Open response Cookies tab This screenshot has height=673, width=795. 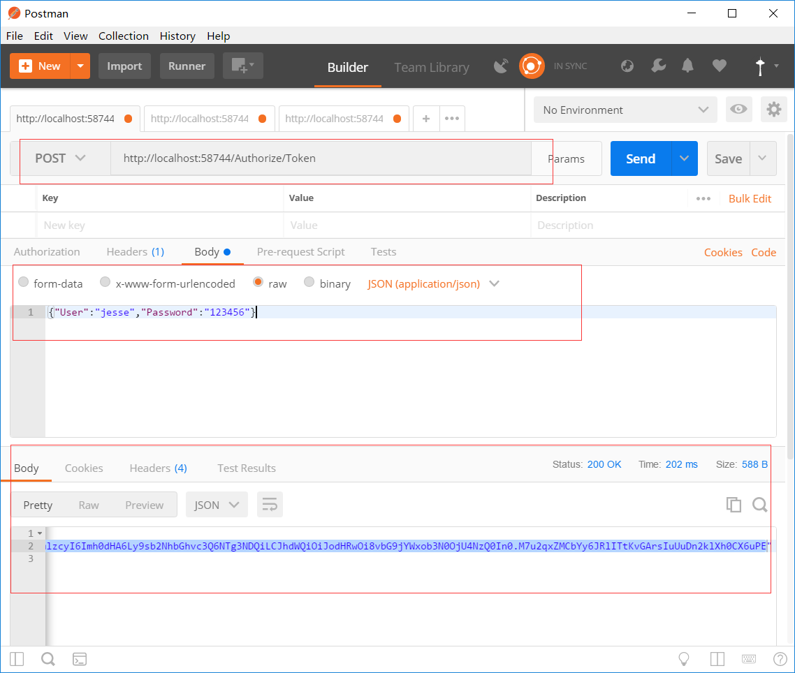tap(84, 468)
